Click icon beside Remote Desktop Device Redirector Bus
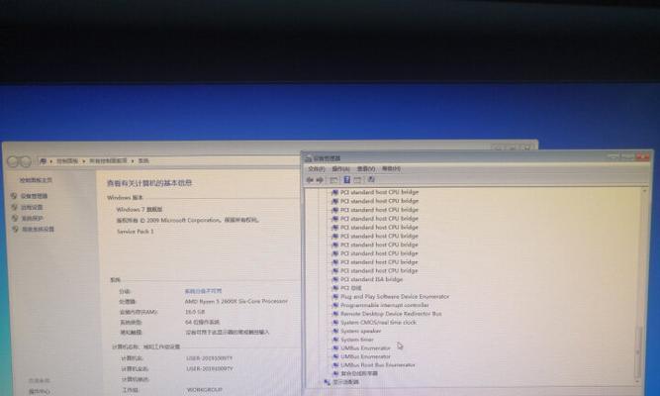The image size is (660, 396). coord(335,314)
